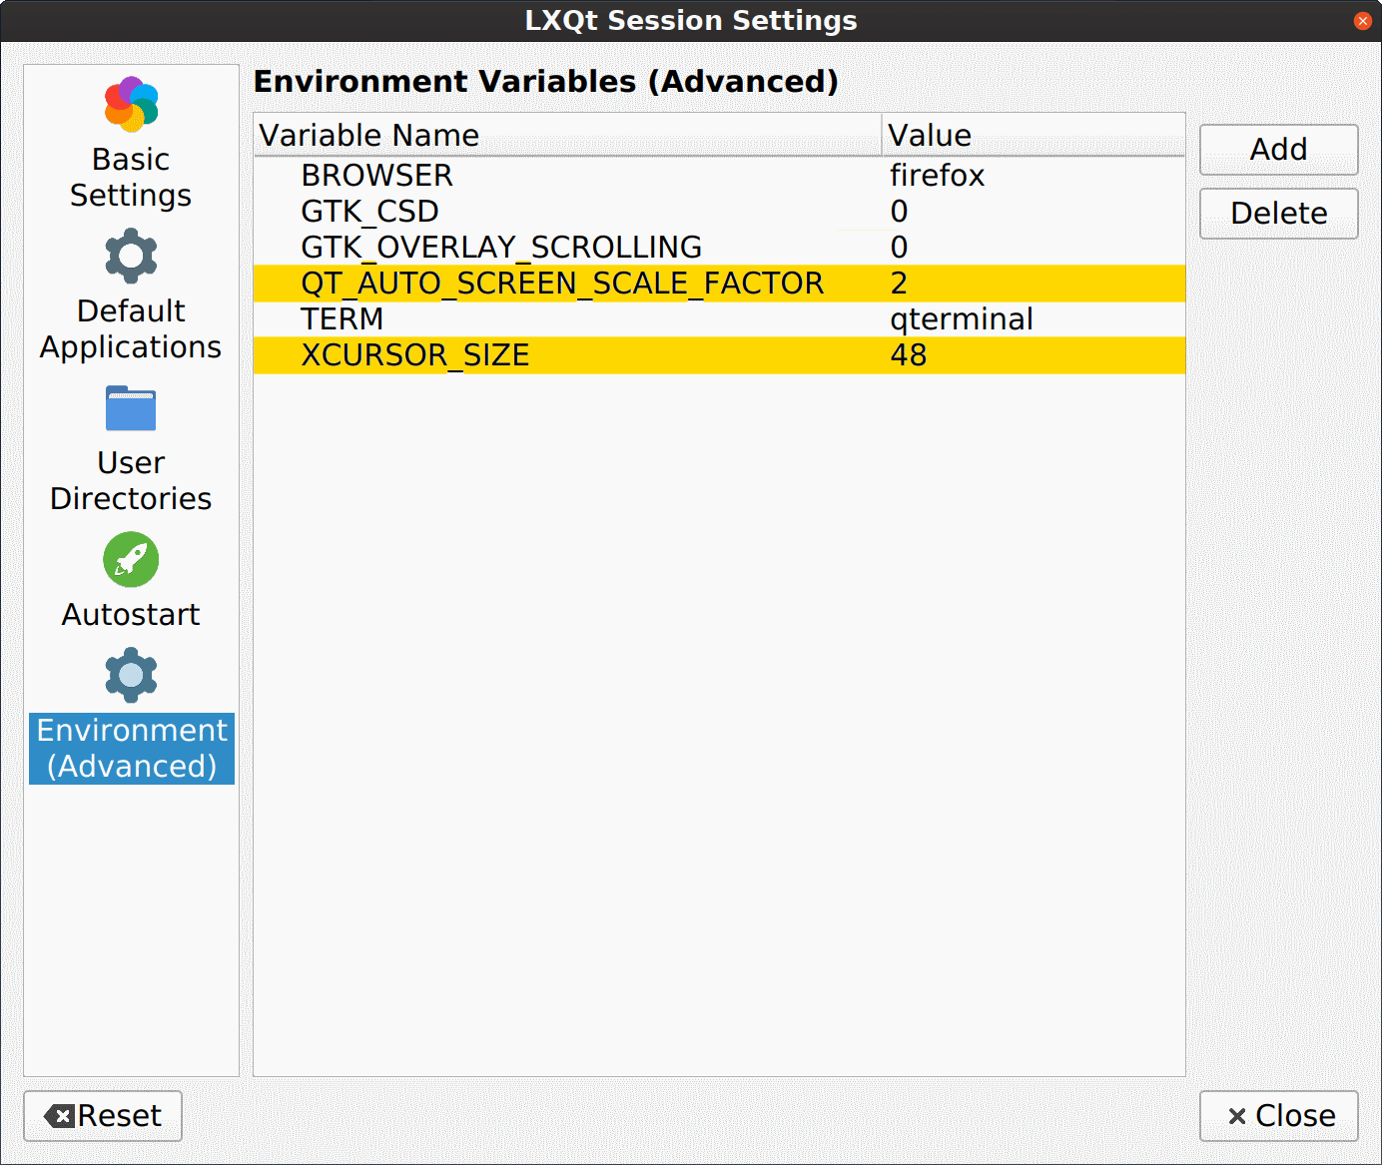Reset session settings to defaults
This screenshot has height=1165, width=1382.
[103, 1116]
